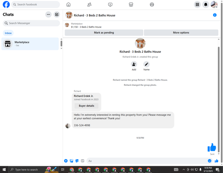The width and height of the screenshot is (223, 173).
Task: Open the Marketplace storefront icon in top bar
Action: (131, 4)
